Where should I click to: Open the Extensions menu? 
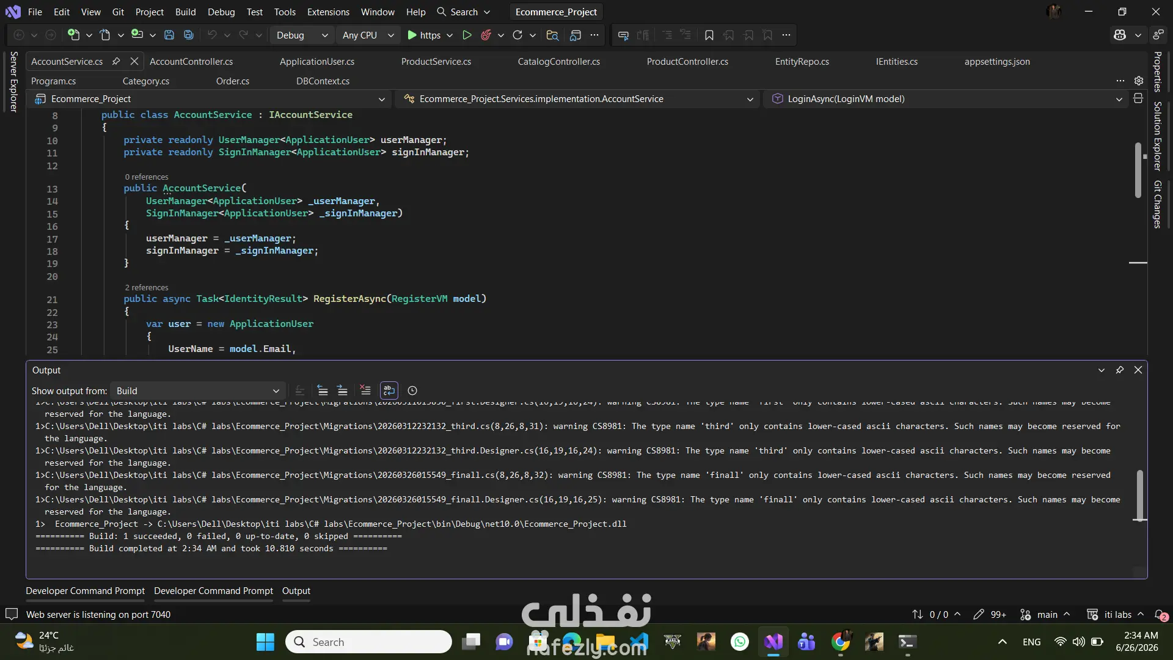coord(328,12)
